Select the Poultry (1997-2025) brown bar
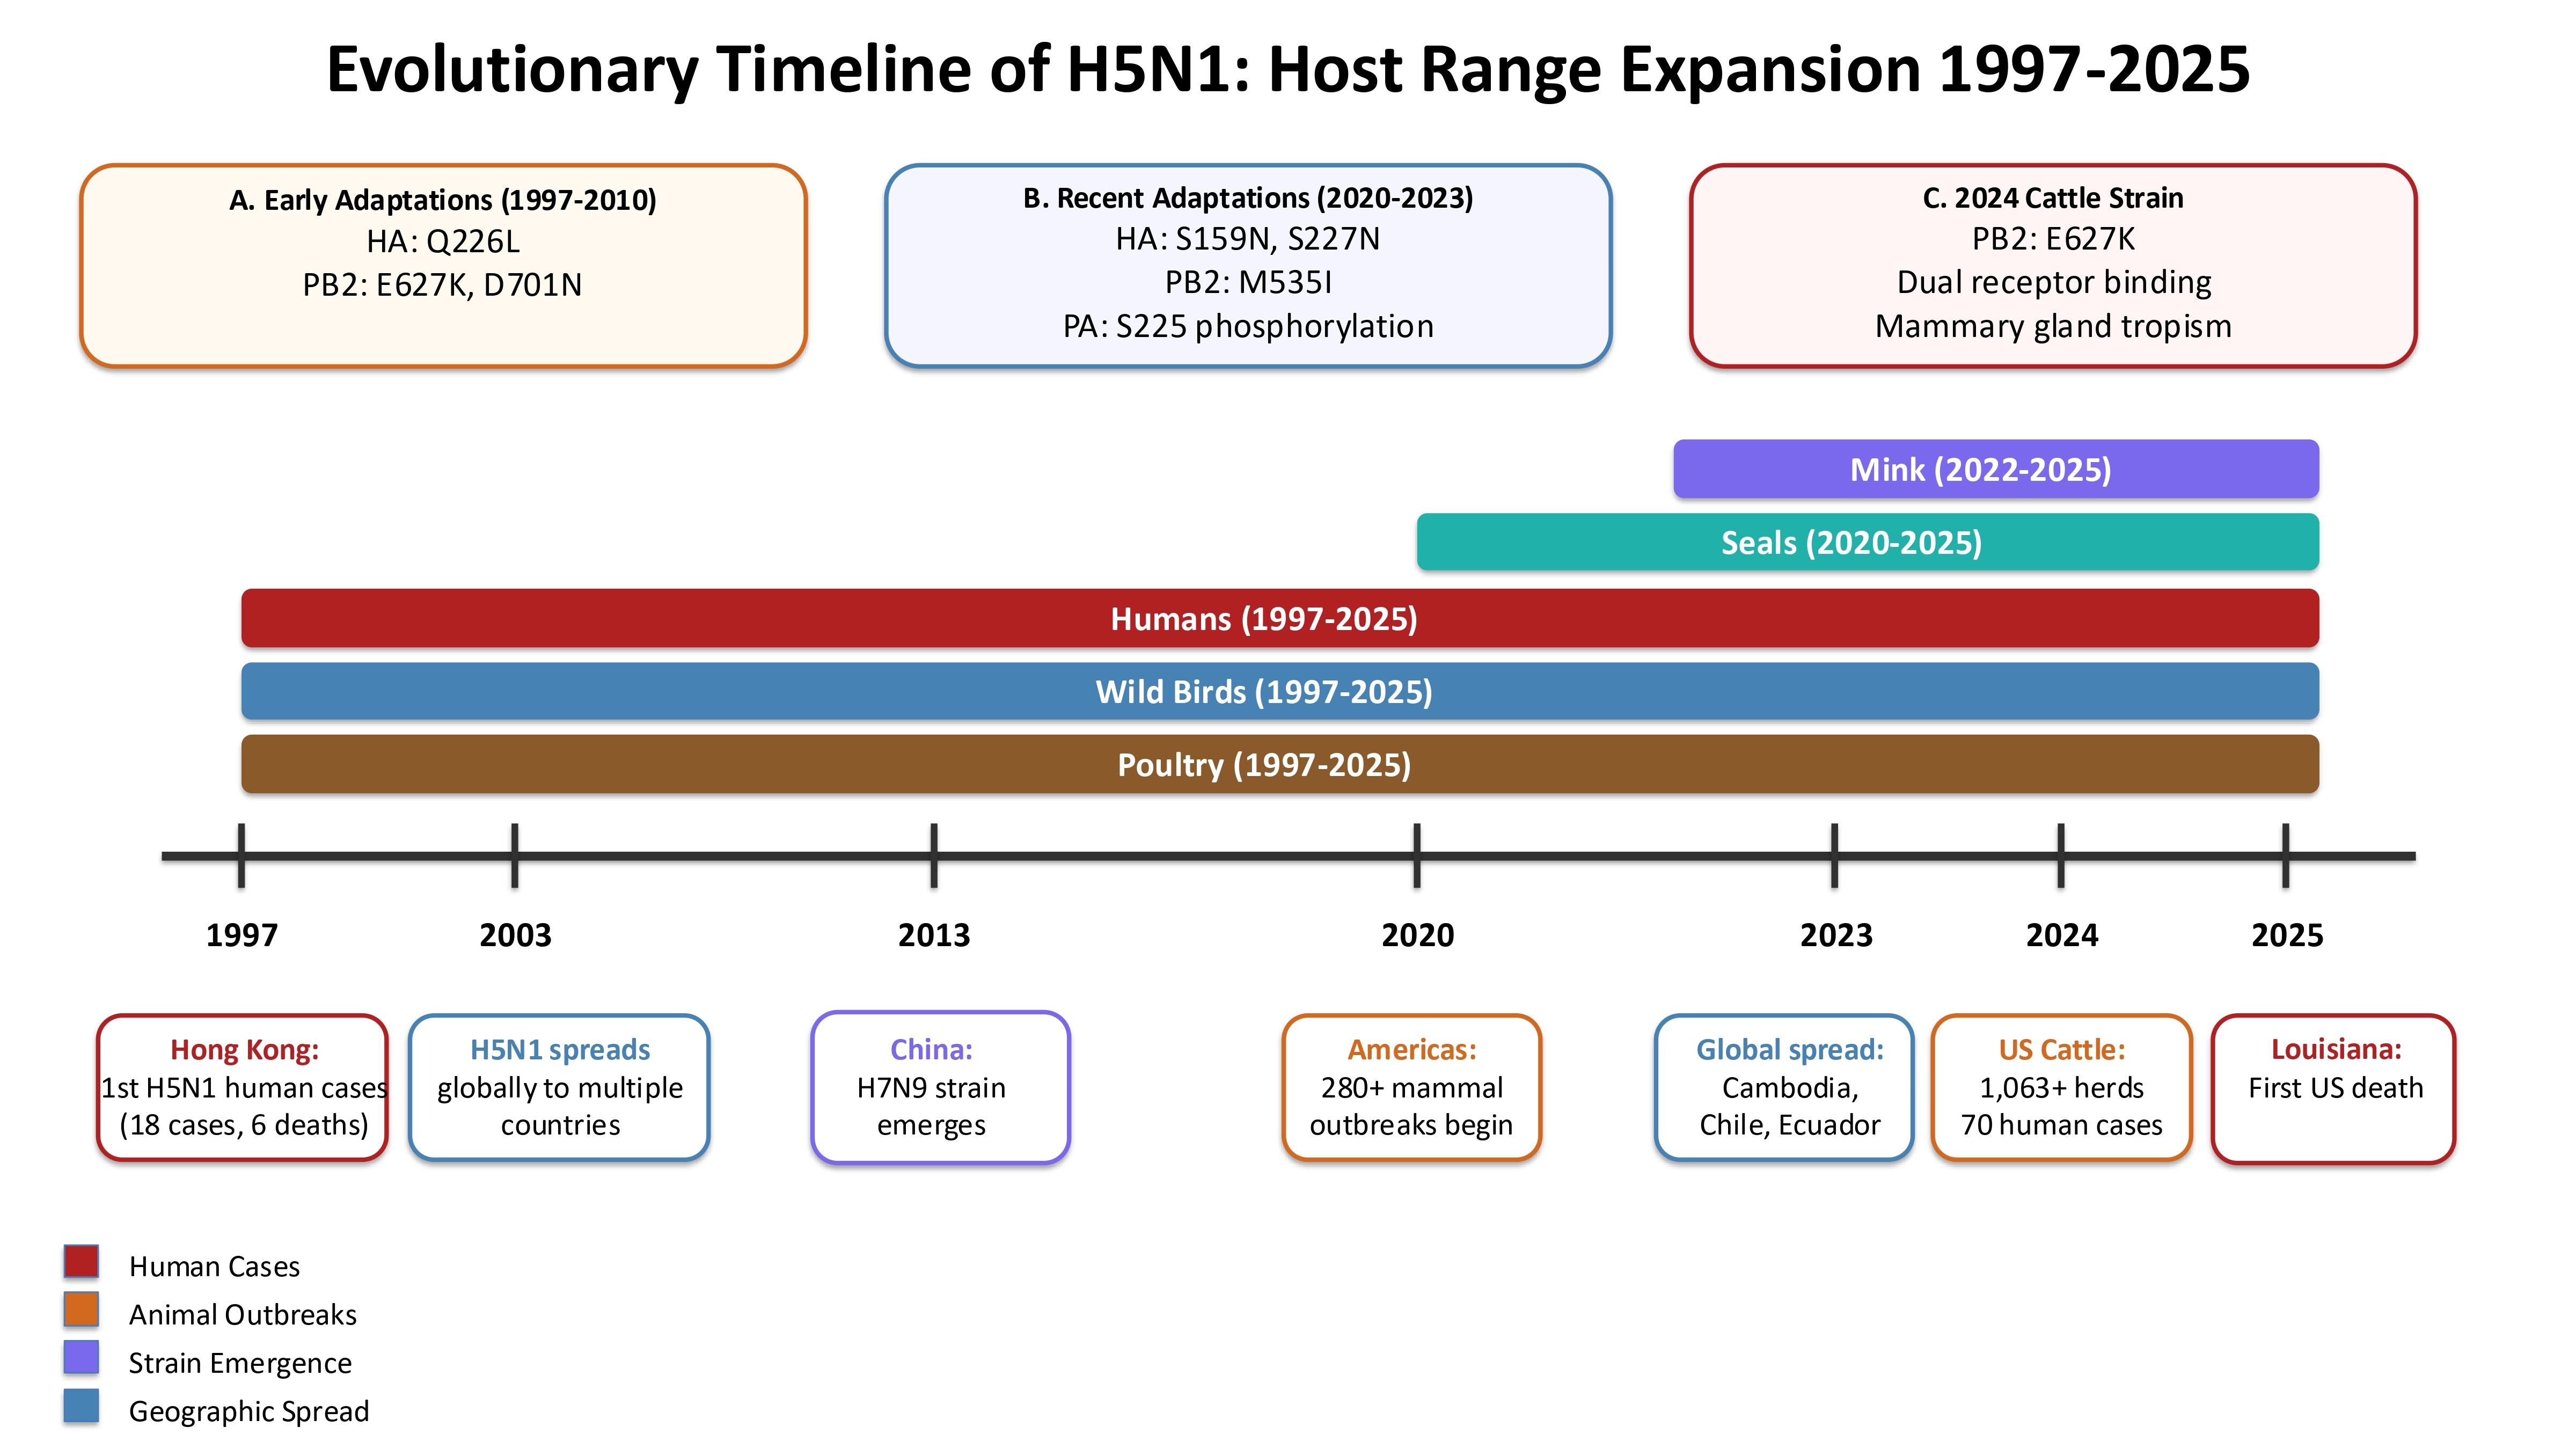Viewport: 2576px width, 1449px height. (1279, 765)
